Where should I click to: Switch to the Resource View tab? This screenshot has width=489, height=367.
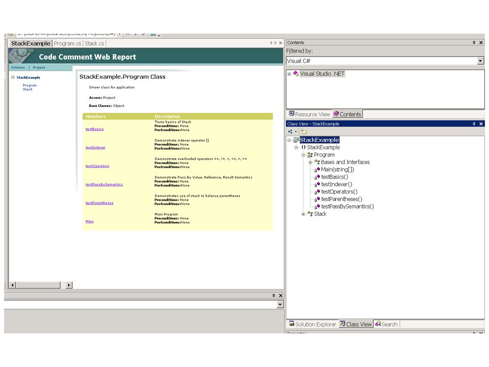pos(309,114)
